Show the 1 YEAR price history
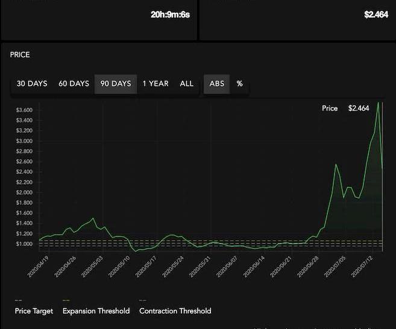The image size is (396, 329). tap(156, 84)
